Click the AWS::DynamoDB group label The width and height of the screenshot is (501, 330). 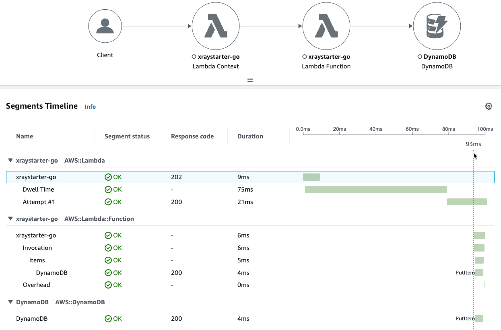[80, 302]
